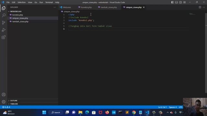Split the editor to the right
This screenshot has width=207, height=116.
pyautogui.click(x=200, y=7)
